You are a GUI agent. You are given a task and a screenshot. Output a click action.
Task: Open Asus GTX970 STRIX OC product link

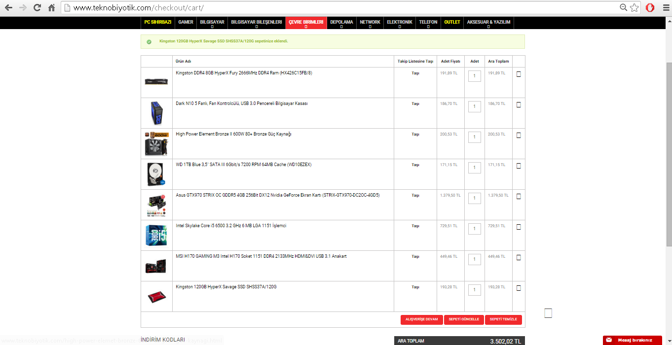[277, 195]
